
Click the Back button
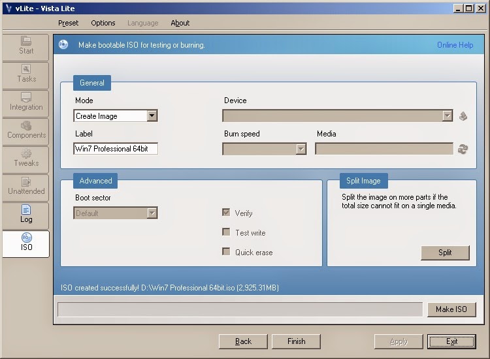coord(243,341)
